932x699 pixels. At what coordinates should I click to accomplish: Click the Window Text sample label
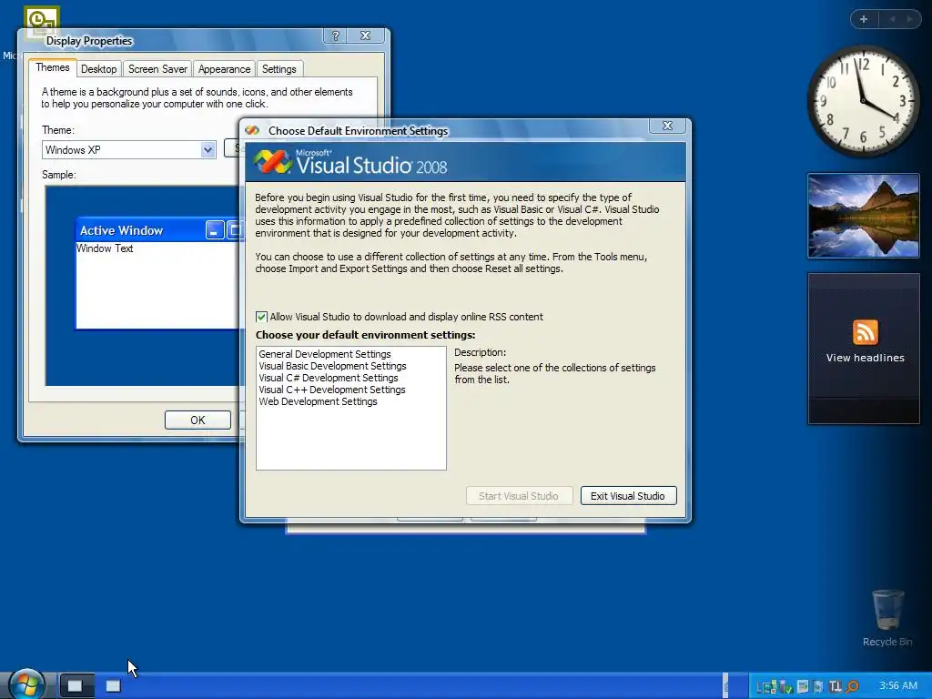[105, 248]
